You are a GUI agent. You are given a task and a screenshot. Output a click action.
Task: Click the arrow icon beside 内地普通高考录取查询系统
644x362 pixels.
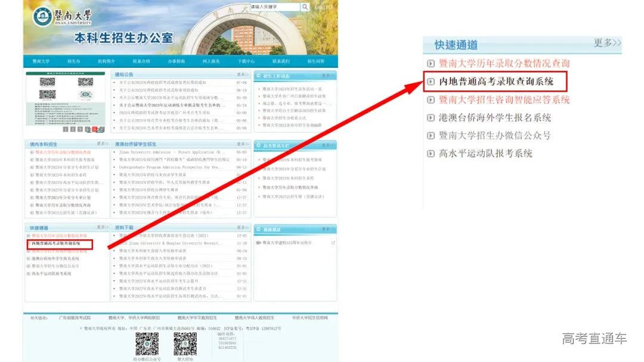[x=430, y=80]
